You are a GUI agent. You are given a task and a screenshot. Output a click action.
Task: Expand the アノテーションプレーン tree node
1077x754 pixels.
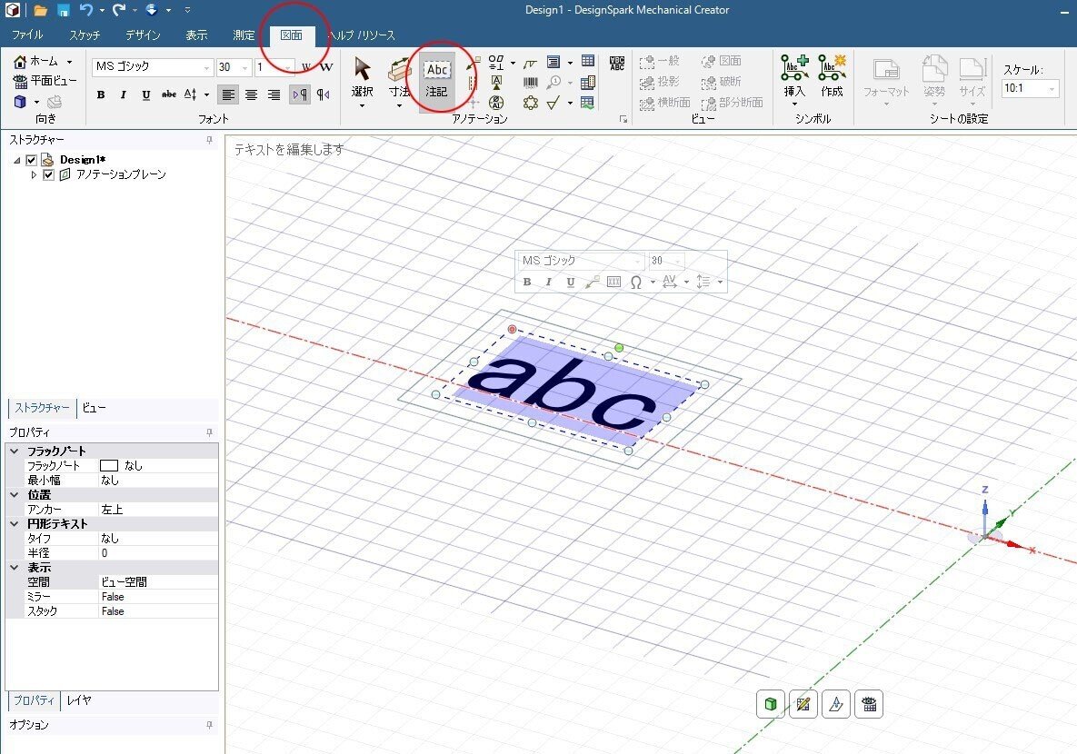coord(34,174)
